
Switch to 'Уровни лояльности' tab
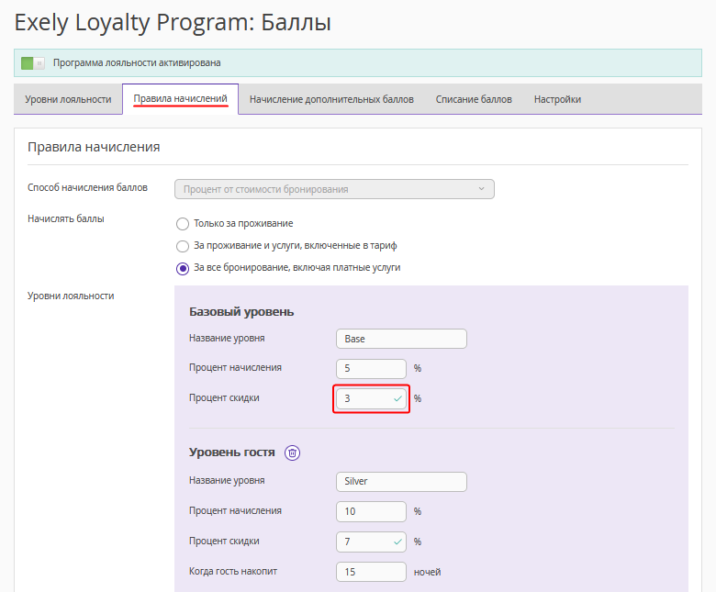(68, 99)
